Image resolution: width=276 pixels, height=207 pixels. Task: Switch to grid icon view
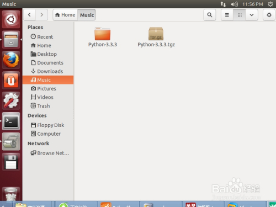[x=240, y=15]
